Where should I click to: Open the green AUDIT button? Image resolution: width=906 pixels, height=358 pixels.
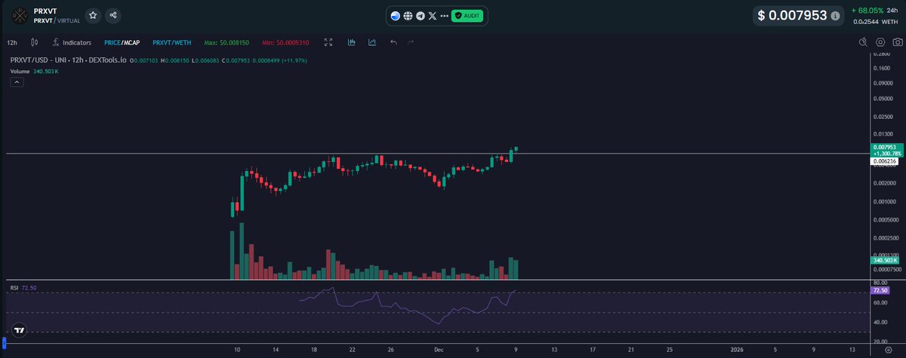[467, 16]
